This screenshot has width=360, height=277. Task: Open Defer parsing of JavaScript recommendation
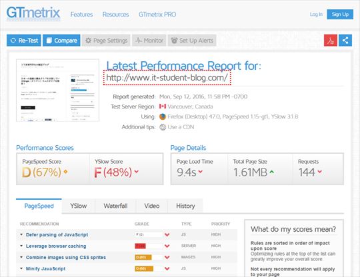point(57,235)
